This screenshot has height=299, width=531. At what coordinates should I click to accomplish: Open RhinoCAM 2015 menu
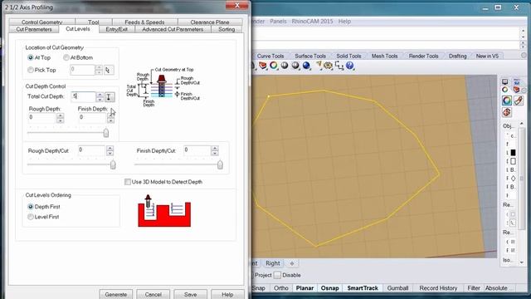[x=312, y=21]
